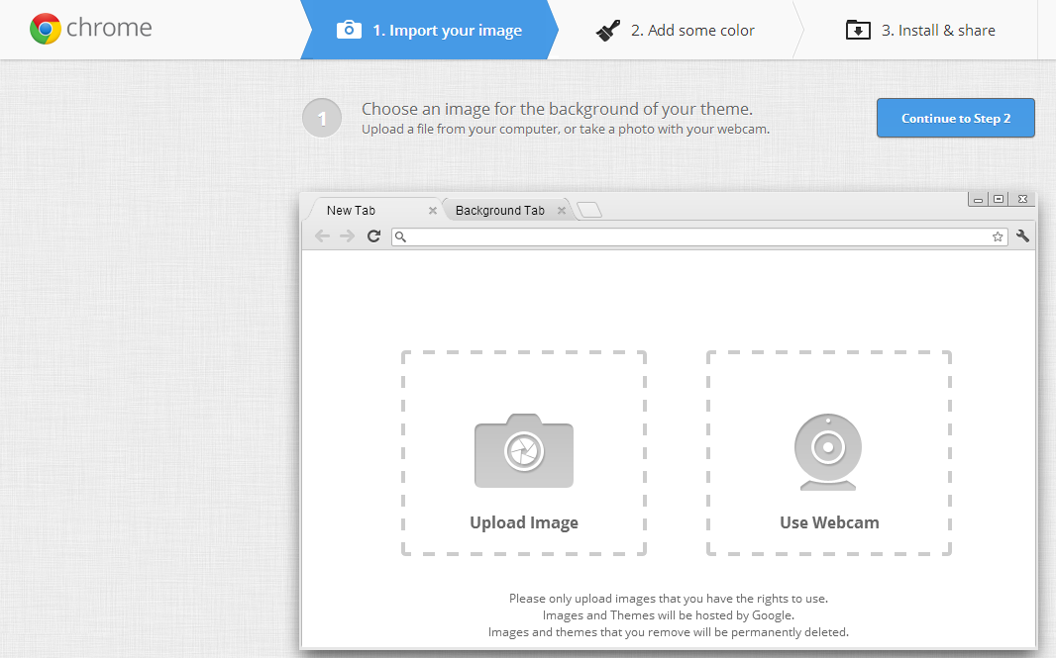Close the New Tab tab
The image size is (1056, 658).
tap(432, 211)
